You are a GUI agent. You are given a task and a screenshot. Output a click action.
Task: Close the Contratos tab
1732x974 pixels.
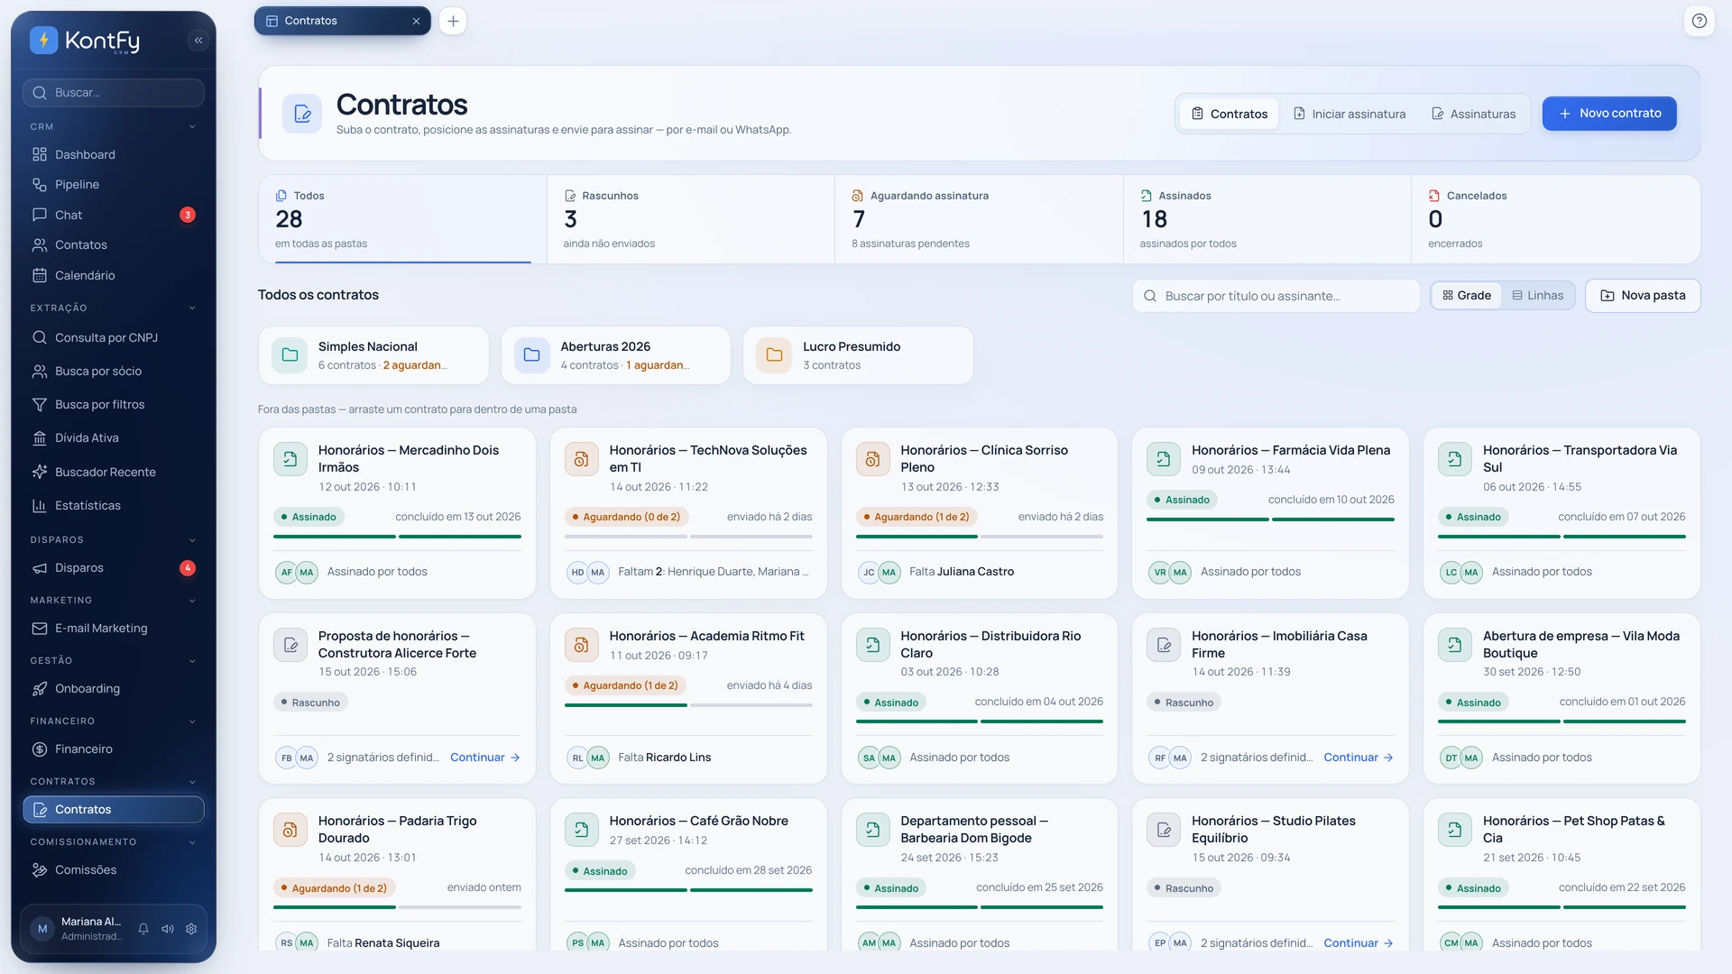[x=416, y=21]
